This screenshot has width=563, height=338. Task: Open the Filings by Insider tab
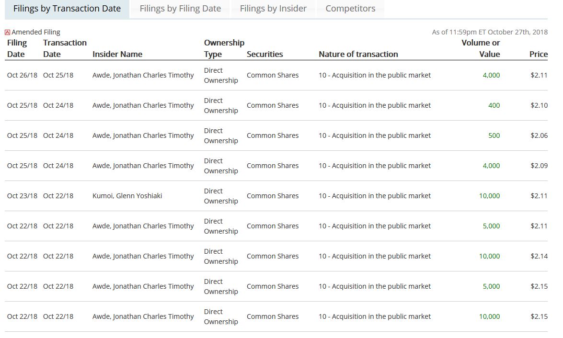click(273, 9)
